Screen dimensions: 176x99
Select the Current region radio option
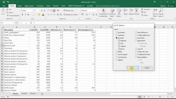point(117,54)
